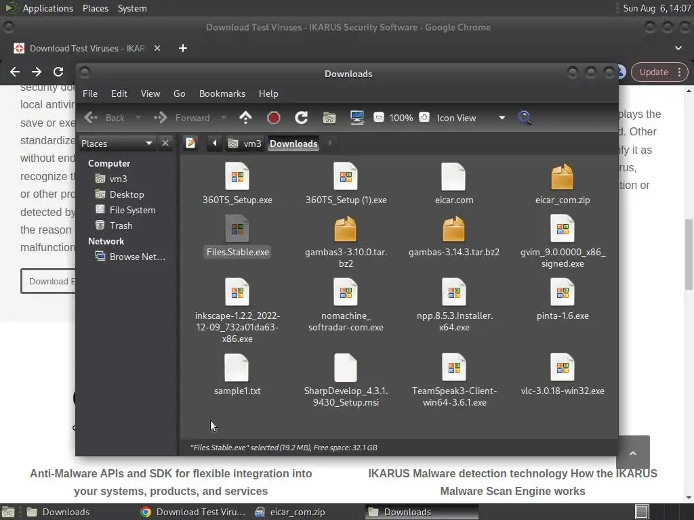Go up to parent folder
The width and height of the screenshot is (694, 520).
(x=245, y=118)
